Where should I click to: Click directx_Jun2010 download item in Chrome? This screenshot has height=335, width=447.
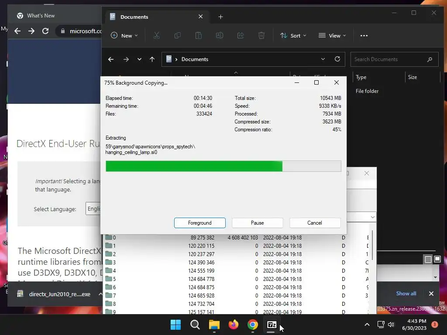coord(54,294)
